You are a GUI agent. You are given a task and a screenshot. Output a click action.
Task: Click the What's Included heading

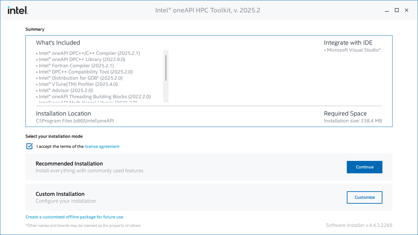click(x=58, y=43)
